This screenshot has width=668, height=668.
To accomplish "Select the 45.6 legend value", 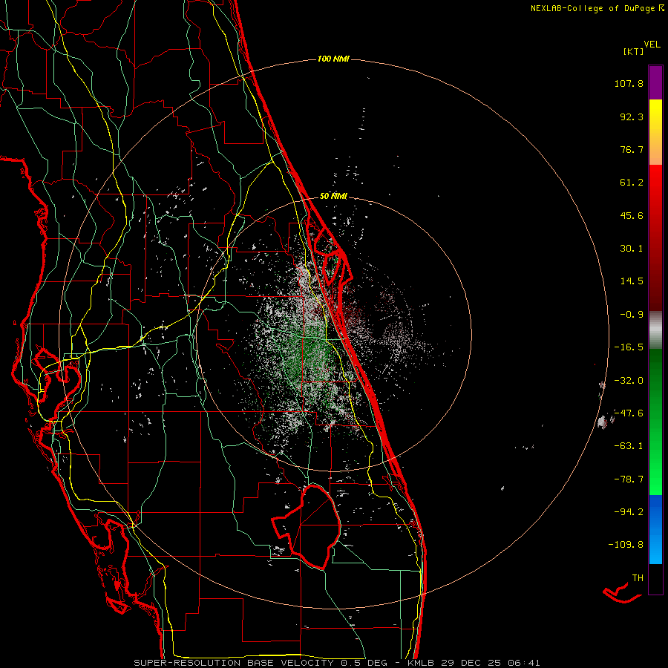I will click(632, 215).
